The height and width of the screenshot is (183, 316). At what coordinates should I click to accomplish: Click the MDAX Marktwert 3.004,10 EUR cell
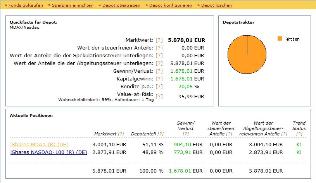(x=109, y=145)
